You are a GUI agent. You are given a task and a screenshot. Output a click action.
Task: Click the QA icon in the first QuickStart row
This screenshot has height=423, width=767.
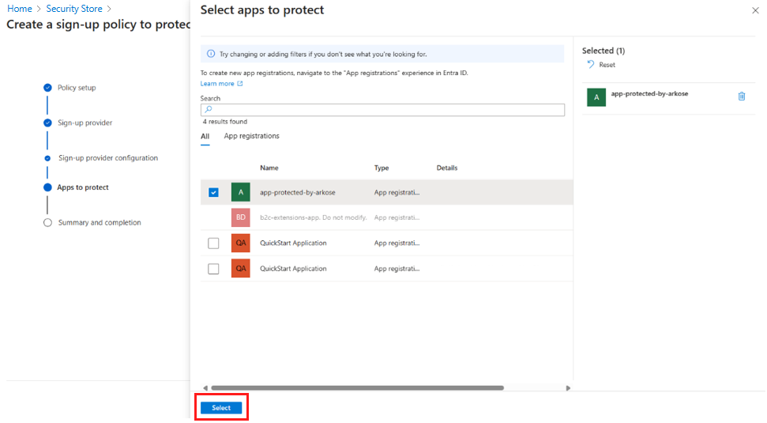point(241,243)
